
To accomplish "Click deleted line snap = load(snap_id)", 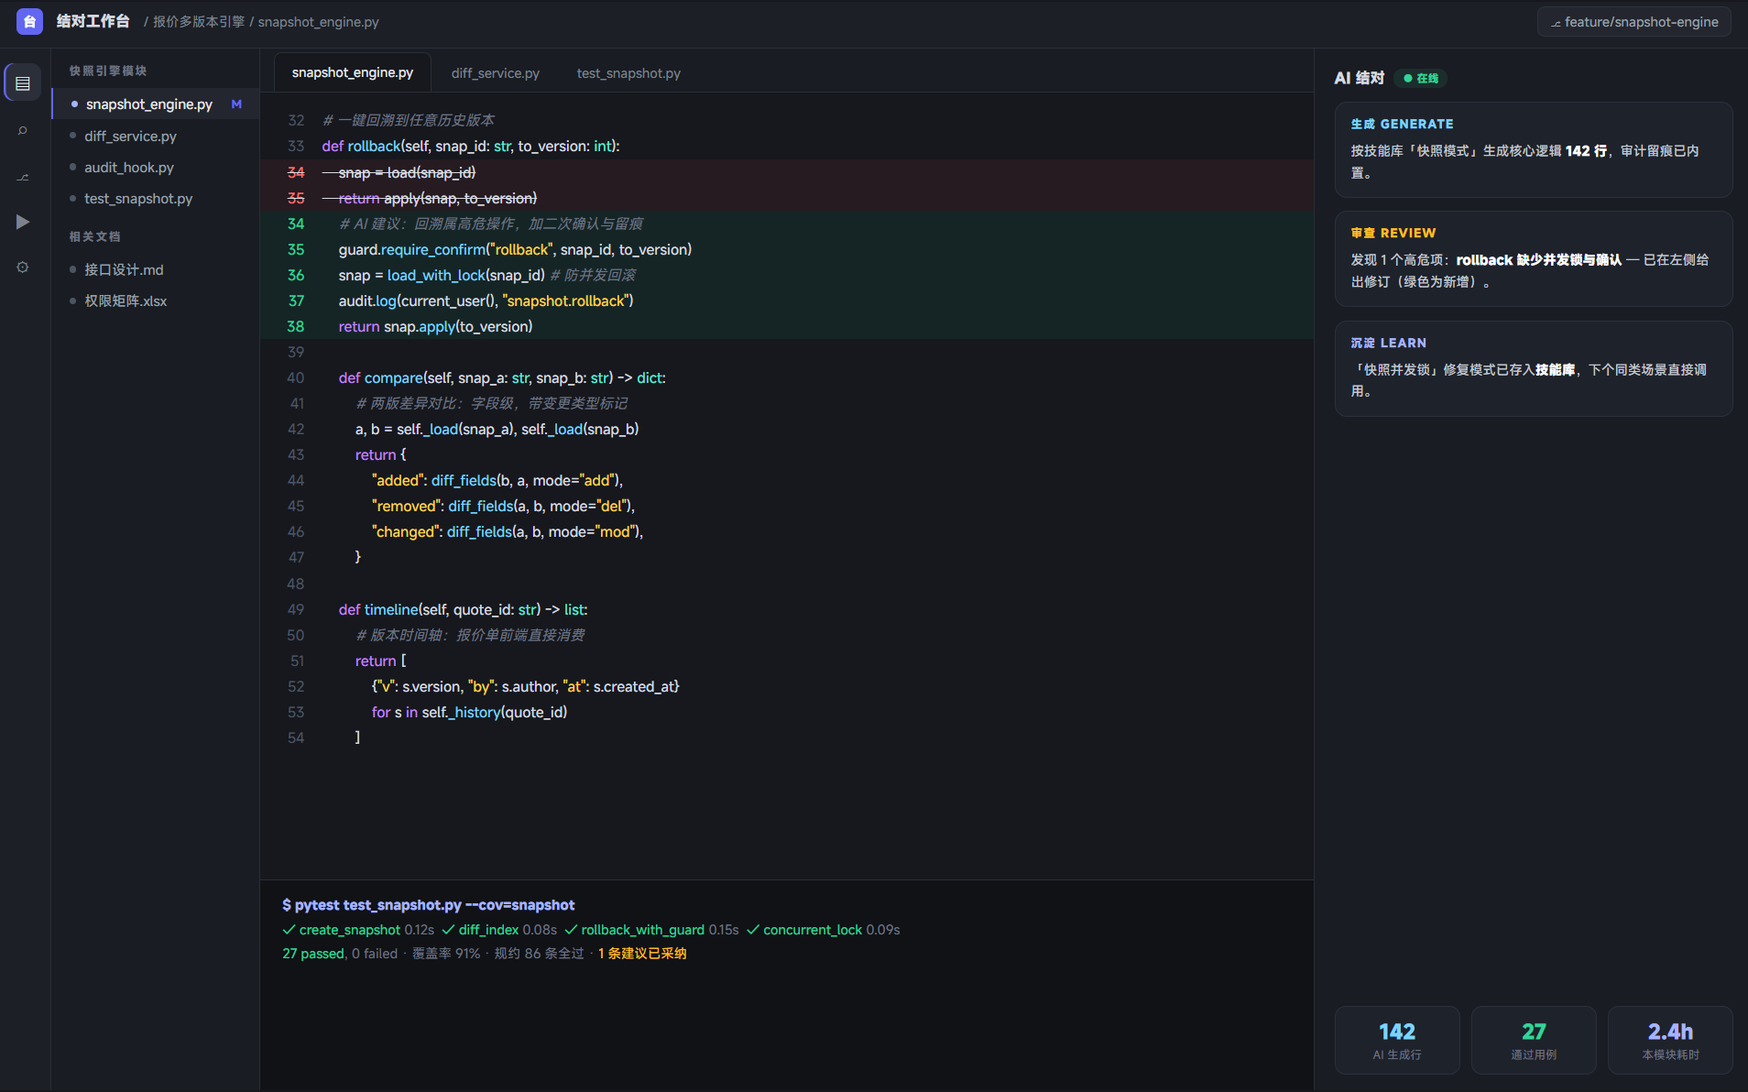I will coord(786,172).
